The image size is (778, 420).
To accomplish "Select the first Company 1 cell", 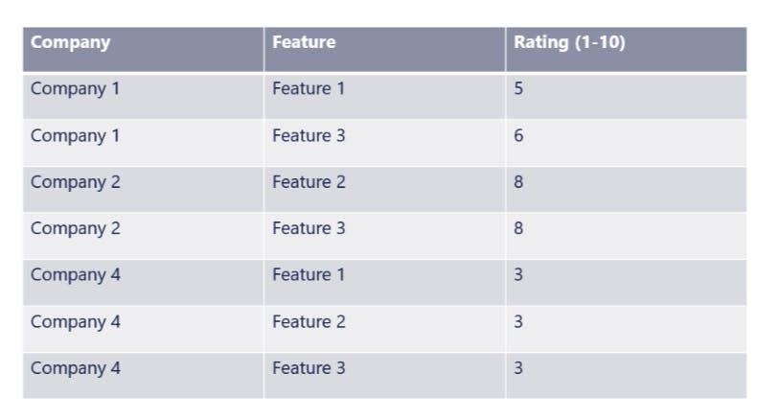I will pos(75,89).
